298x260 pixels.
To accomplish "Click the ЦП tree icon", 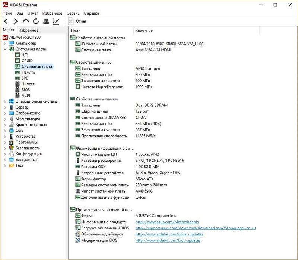I will (17, 55).
